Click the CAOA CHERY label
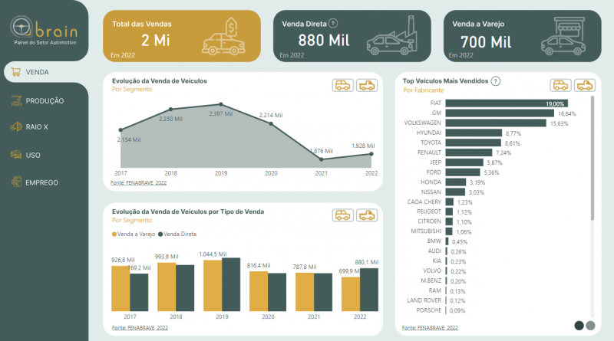This screenshot has height=341, width=614. coord(424,202)
